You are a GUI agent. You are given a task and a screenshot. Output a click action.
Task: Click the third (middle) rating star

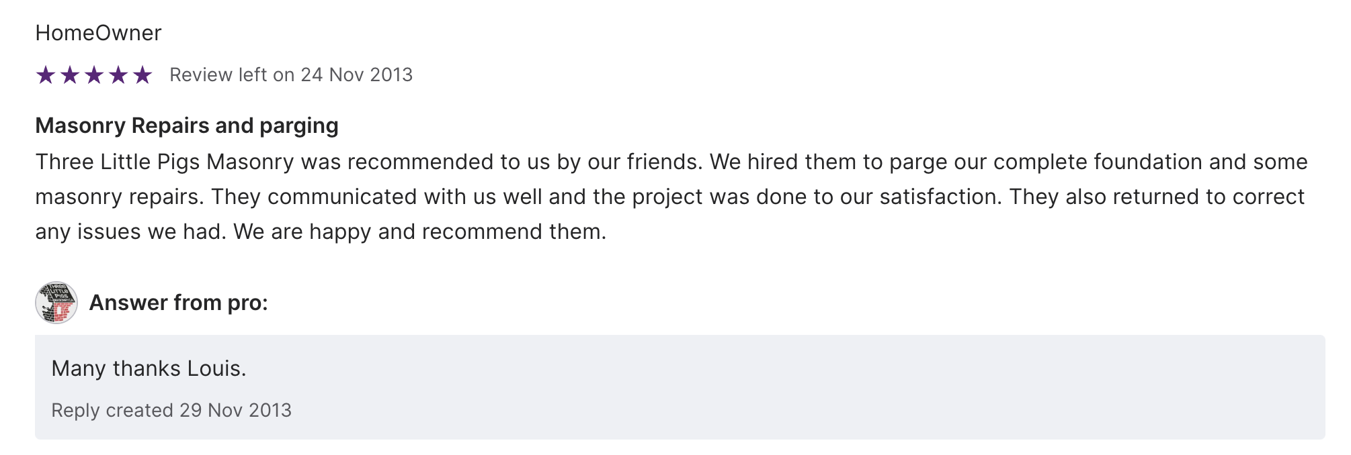[x=94, y=75]
